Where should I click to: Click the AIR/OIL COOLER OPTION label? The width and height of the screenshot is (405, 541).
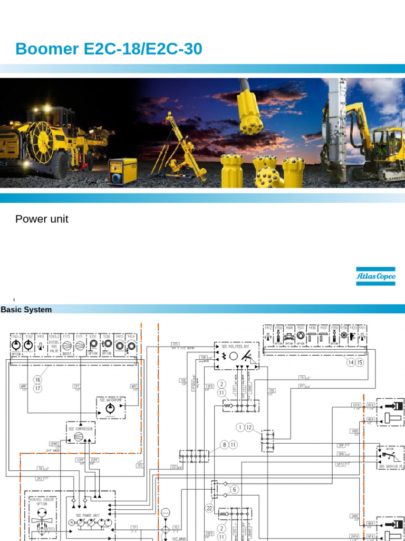click(x=42, y=502)
